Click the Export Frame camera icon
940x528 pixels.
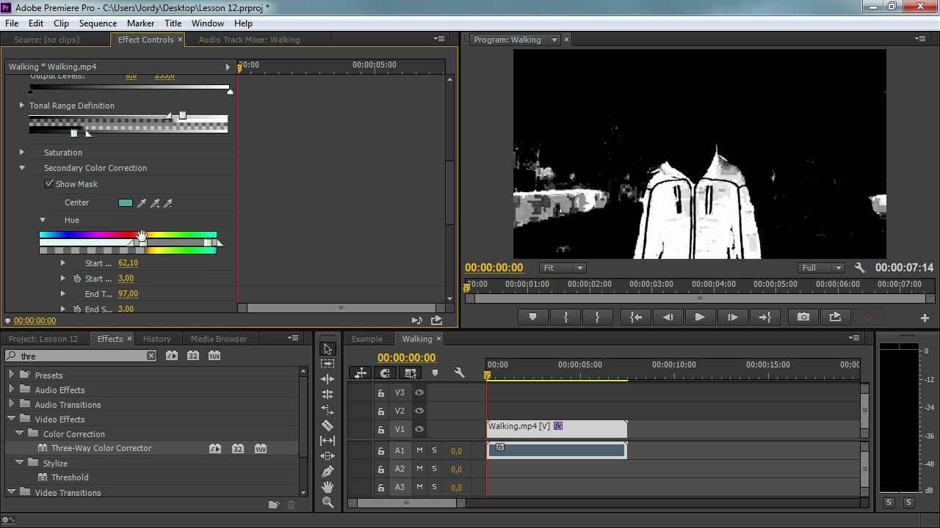[803, 317]
